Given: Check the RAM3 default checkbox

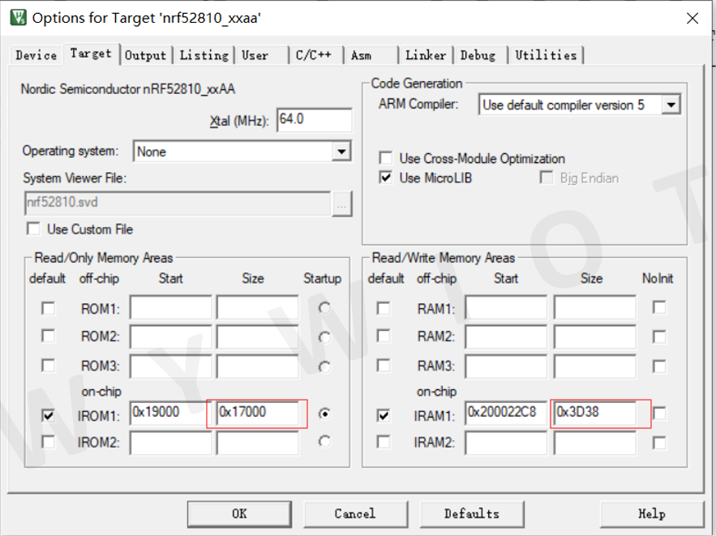Looking at the screenshot, I should (x=384, y=365).
